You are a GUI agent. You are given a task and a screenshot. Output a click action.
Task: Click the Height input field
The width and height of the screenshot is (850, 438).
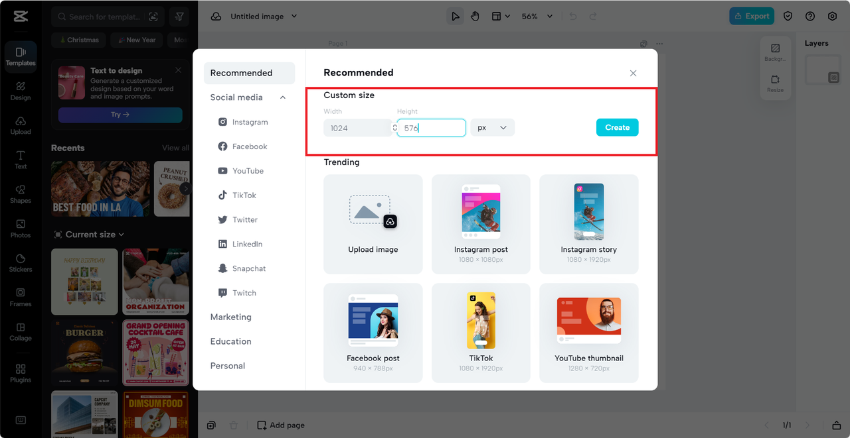point(432,128)
